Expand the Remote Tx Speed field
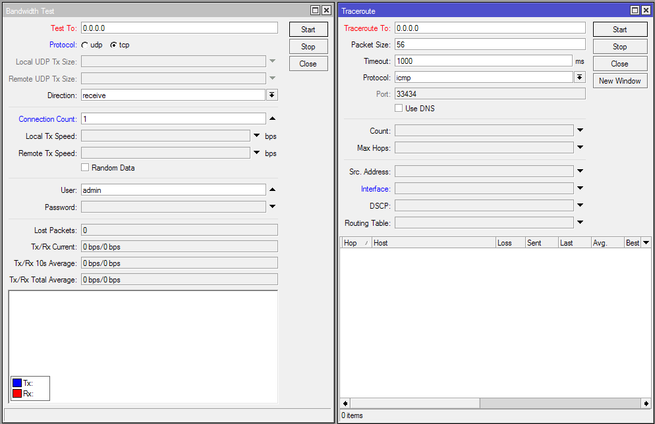This screenshot has height=424, width=655. (257, 153)
